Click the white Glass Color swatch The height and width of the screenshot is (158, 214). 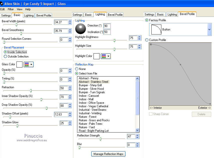tap(19, 64)
